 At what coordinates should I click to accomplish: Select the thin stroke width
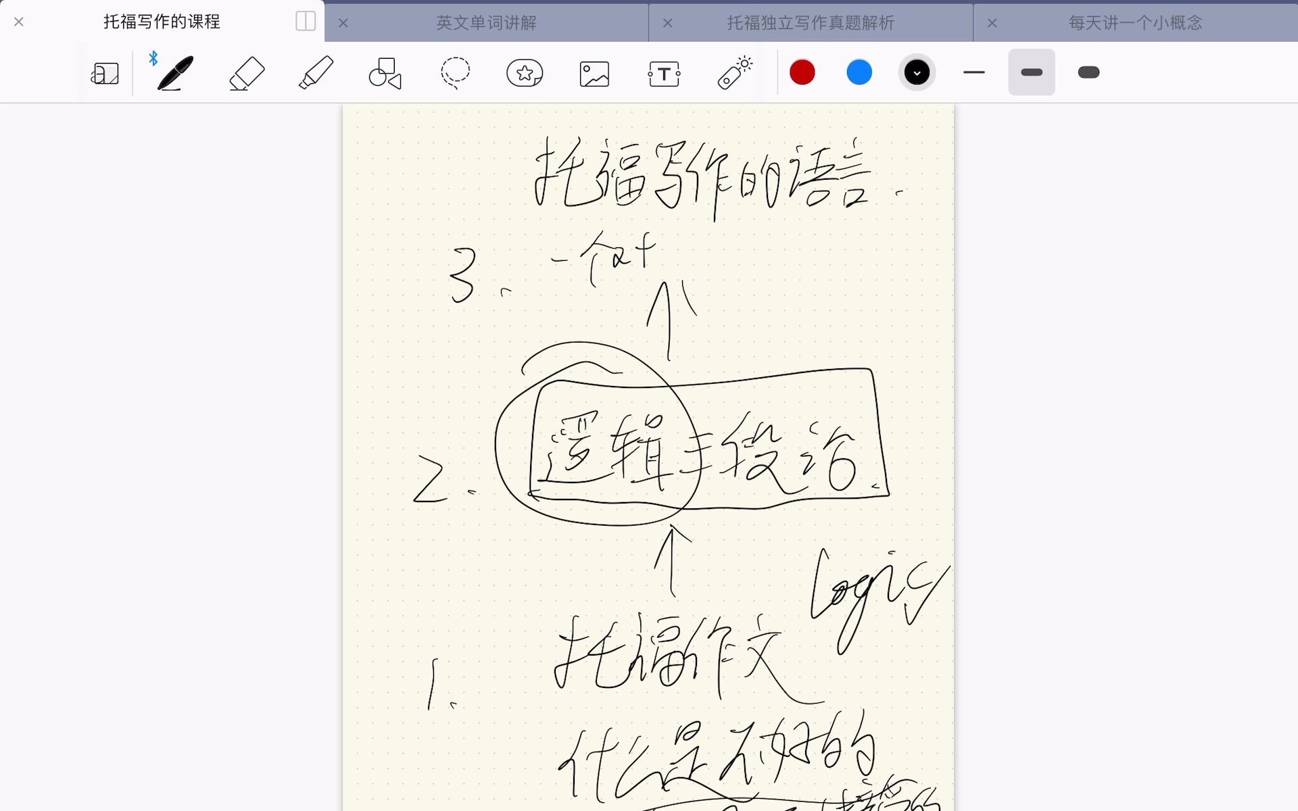point(973,72)
